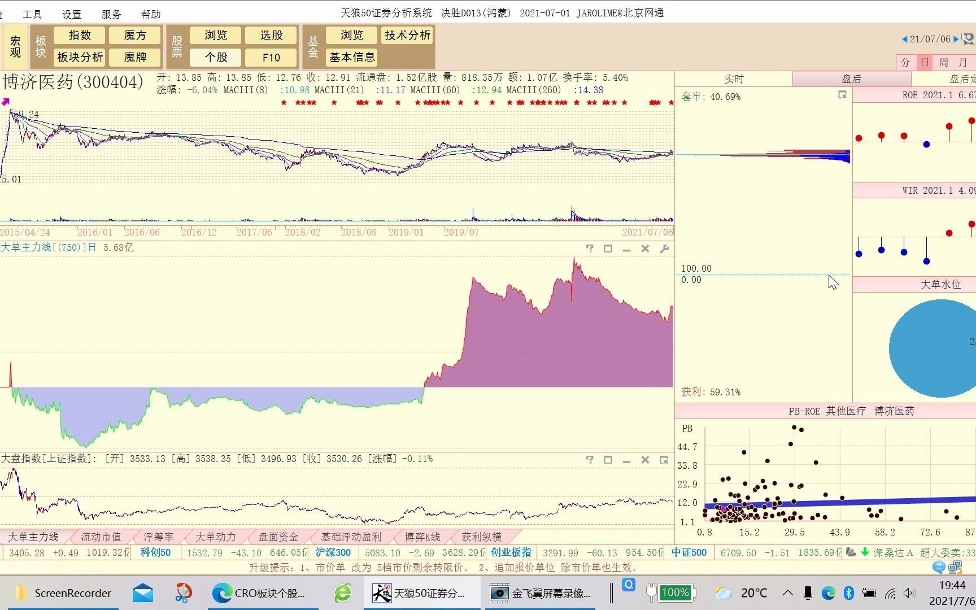Switch chart period to 日 (daily)
This screenshot has height=610, width=976.
pyautogui.click(x=924, y=63)
